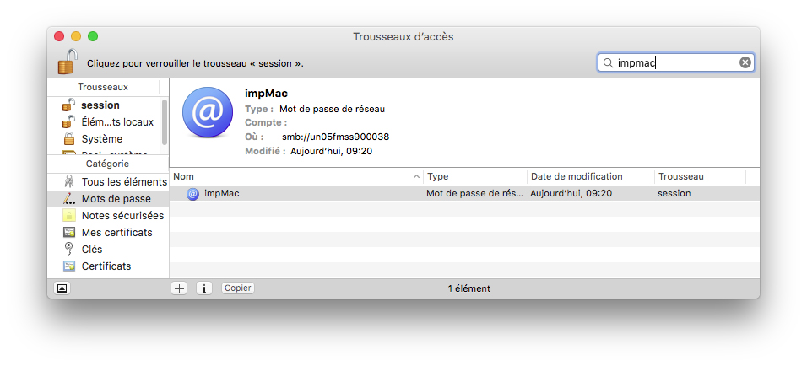
Task: Show Tous les éléments category
Action: pos(123,182)
